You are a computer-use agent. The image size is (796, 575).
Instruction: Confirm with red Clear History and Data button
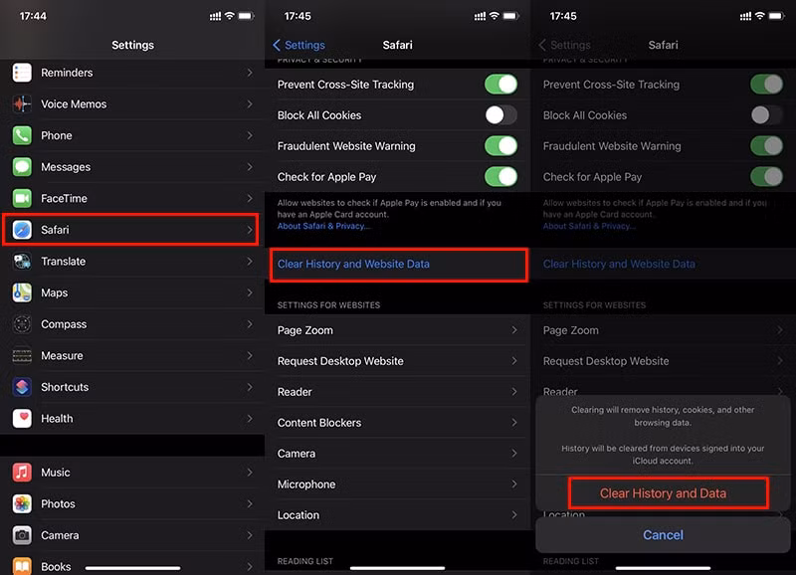click(x=663, y=493)
